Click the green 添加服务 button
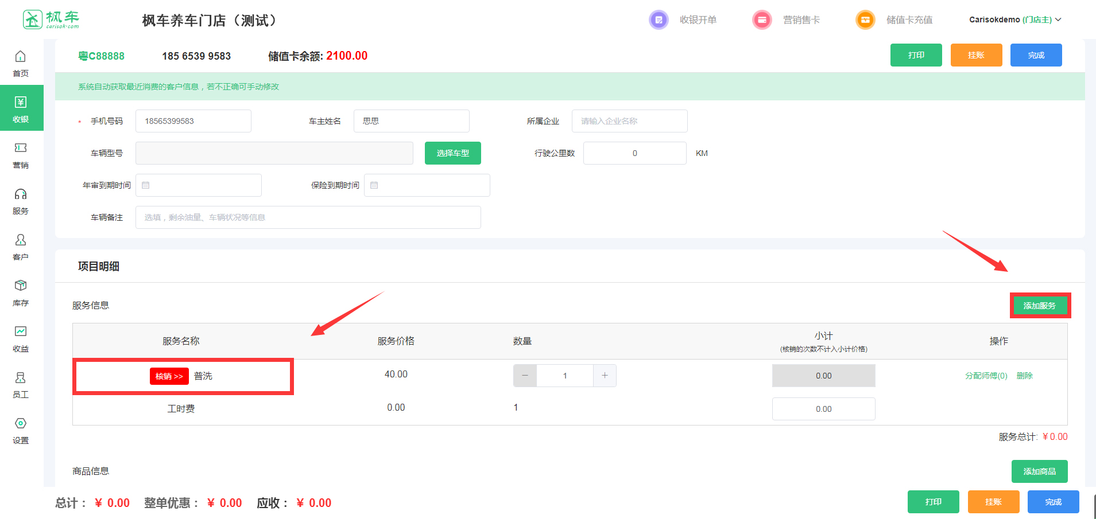Image resolution: width=1096 pixels, height=519 pixels. coord(1039,306)
